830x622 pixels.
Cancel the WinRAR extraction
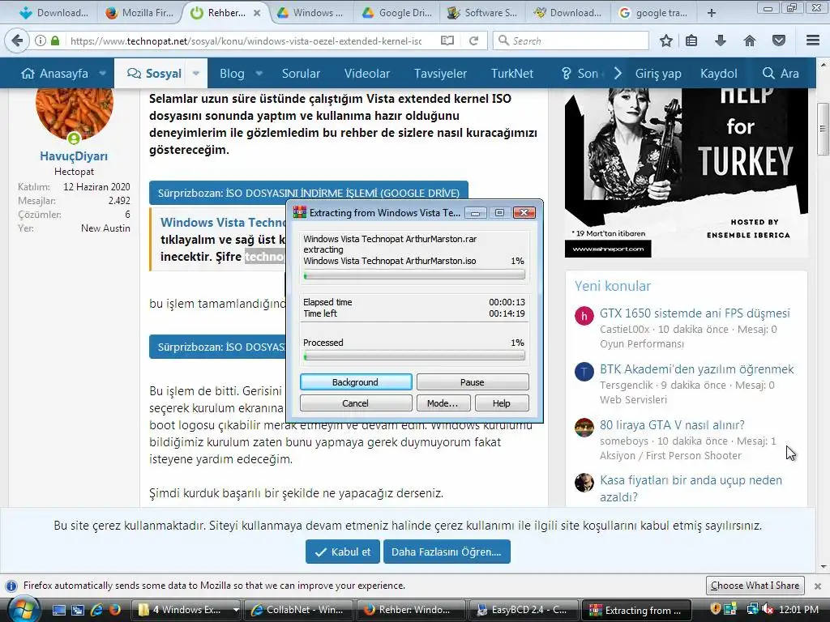coord(356,403)
